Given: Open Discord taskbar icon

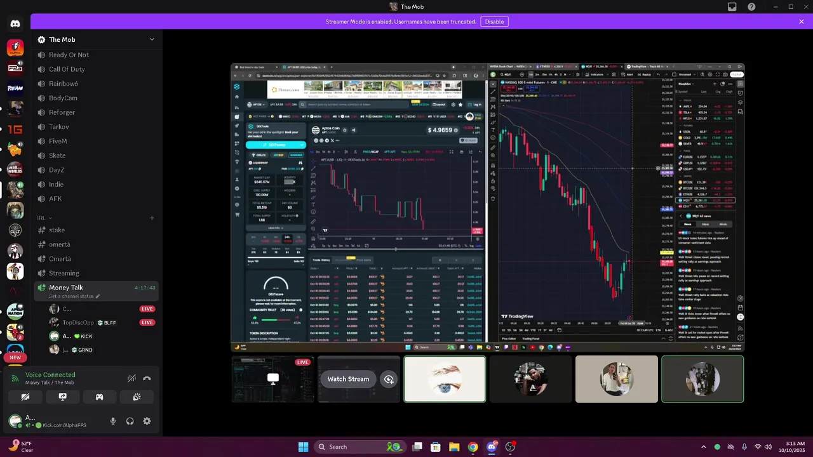Looking at the screenshot, I should point(491,447).
